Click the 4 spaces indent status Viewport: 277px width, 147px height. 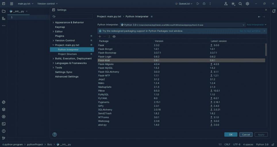[x=248, y=144]
